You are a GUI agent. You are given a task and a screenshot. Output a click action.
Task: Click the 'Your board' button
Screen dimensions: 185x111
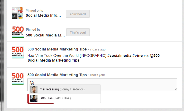click(78, 14)
